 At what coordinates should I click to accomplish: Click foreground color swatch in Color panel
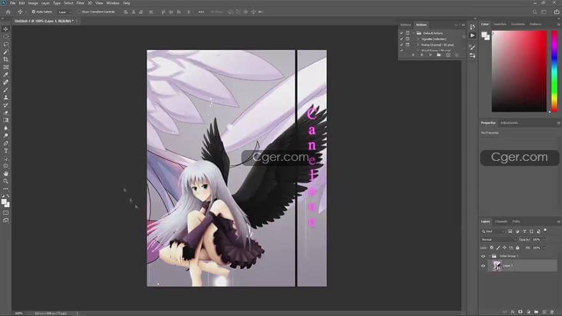click(x=484, y=34)
